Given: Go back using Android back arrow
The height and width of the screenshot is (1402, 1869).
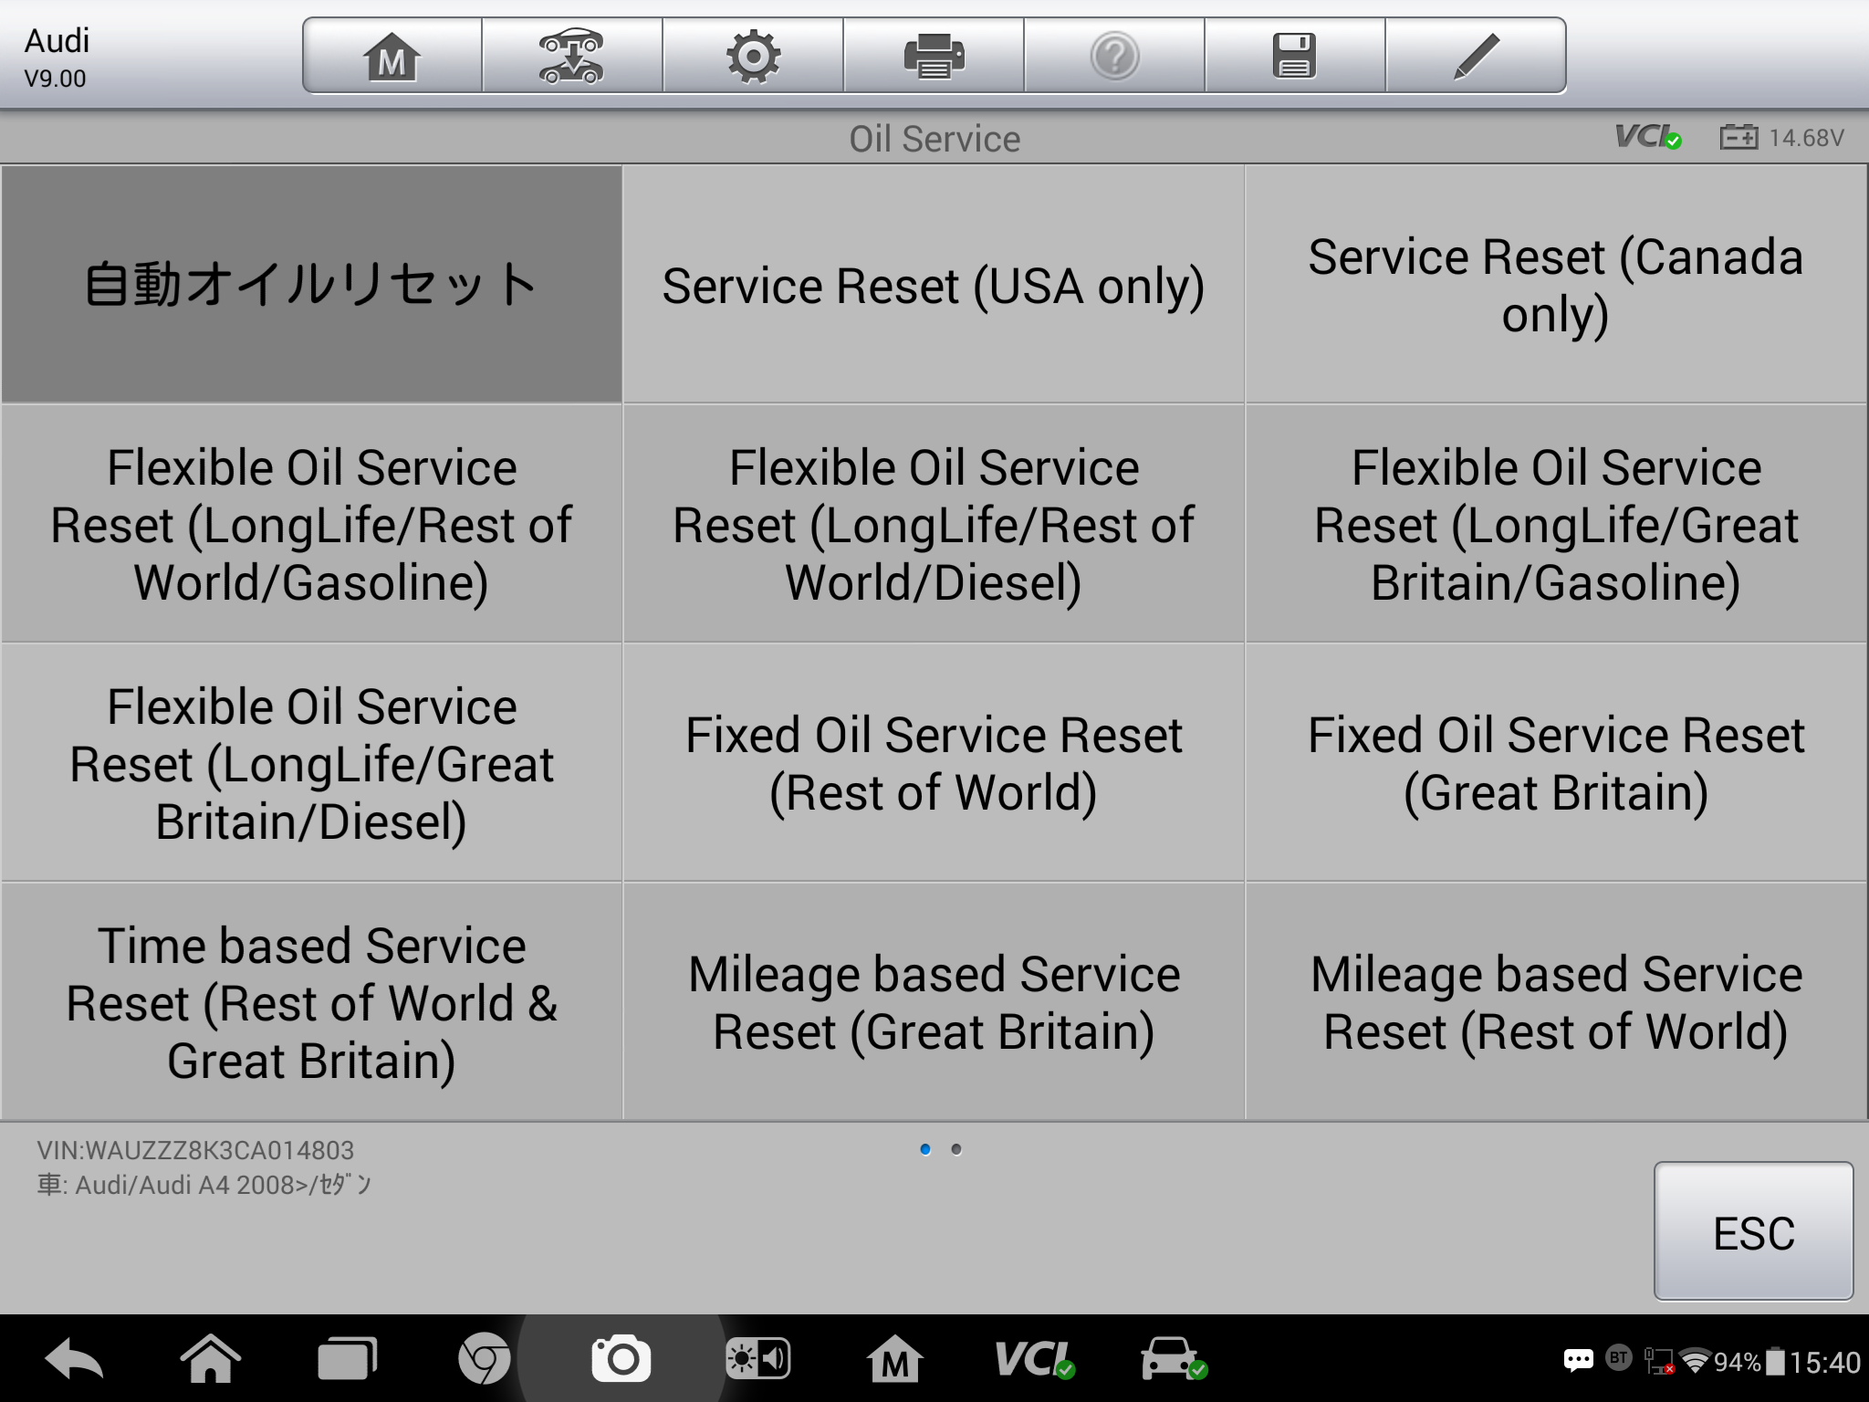Looking at the screenshot, I should [x=74, y=1359].
